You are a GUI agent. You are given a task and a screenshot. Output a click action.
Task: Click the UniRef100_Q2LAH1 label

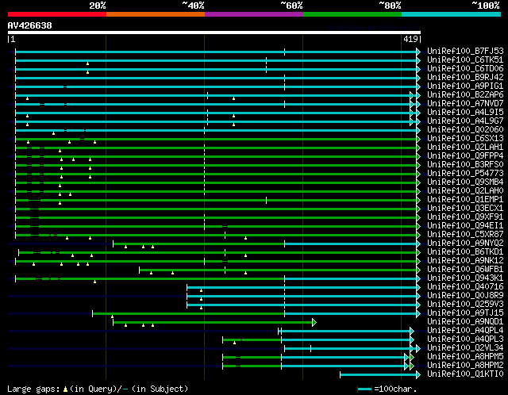click(x=465, y=148)
